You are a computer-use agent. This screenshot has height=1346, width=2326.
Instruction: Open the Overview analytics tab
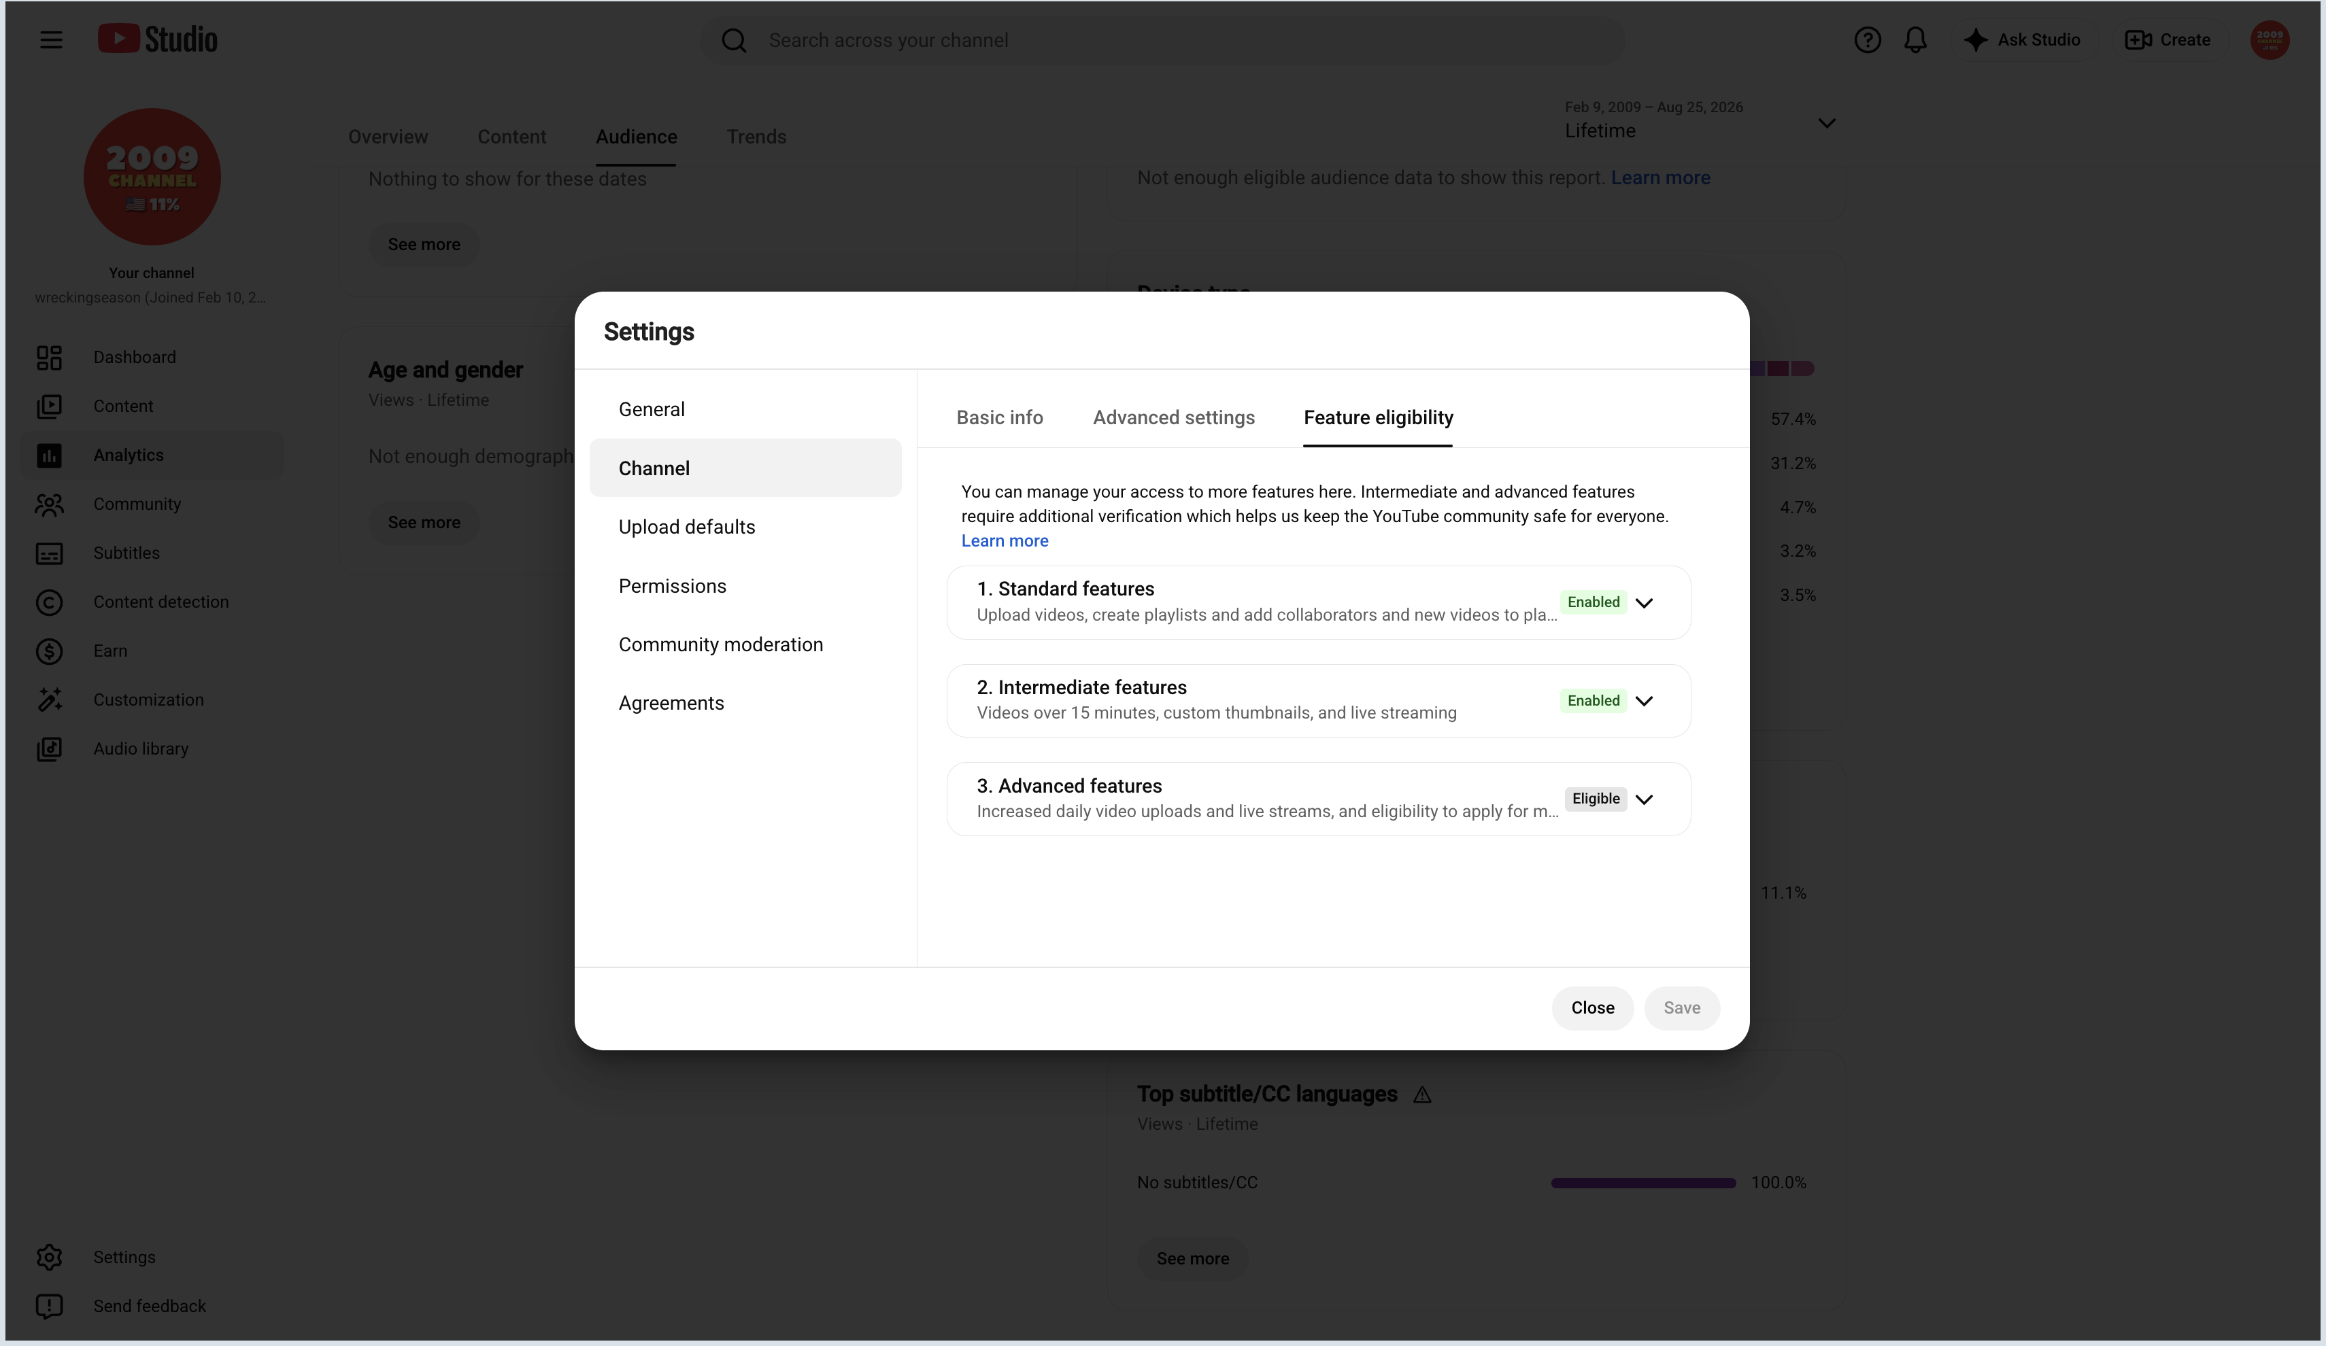coord(388,137)
